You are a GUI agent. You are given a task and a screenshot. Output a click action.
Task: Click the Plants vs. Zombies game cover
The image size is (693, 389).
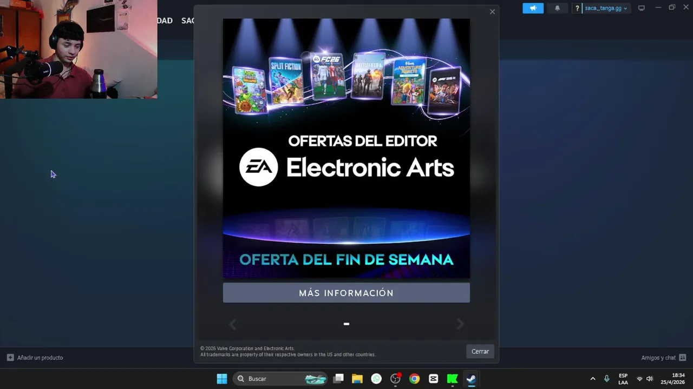(250, 90)
